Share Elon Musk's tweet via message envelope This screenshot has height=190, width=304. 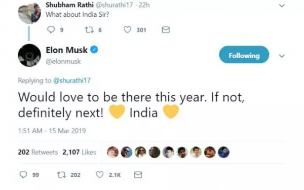(138, 175)
